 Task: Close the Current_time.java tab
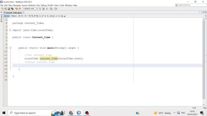click(23, 13)
